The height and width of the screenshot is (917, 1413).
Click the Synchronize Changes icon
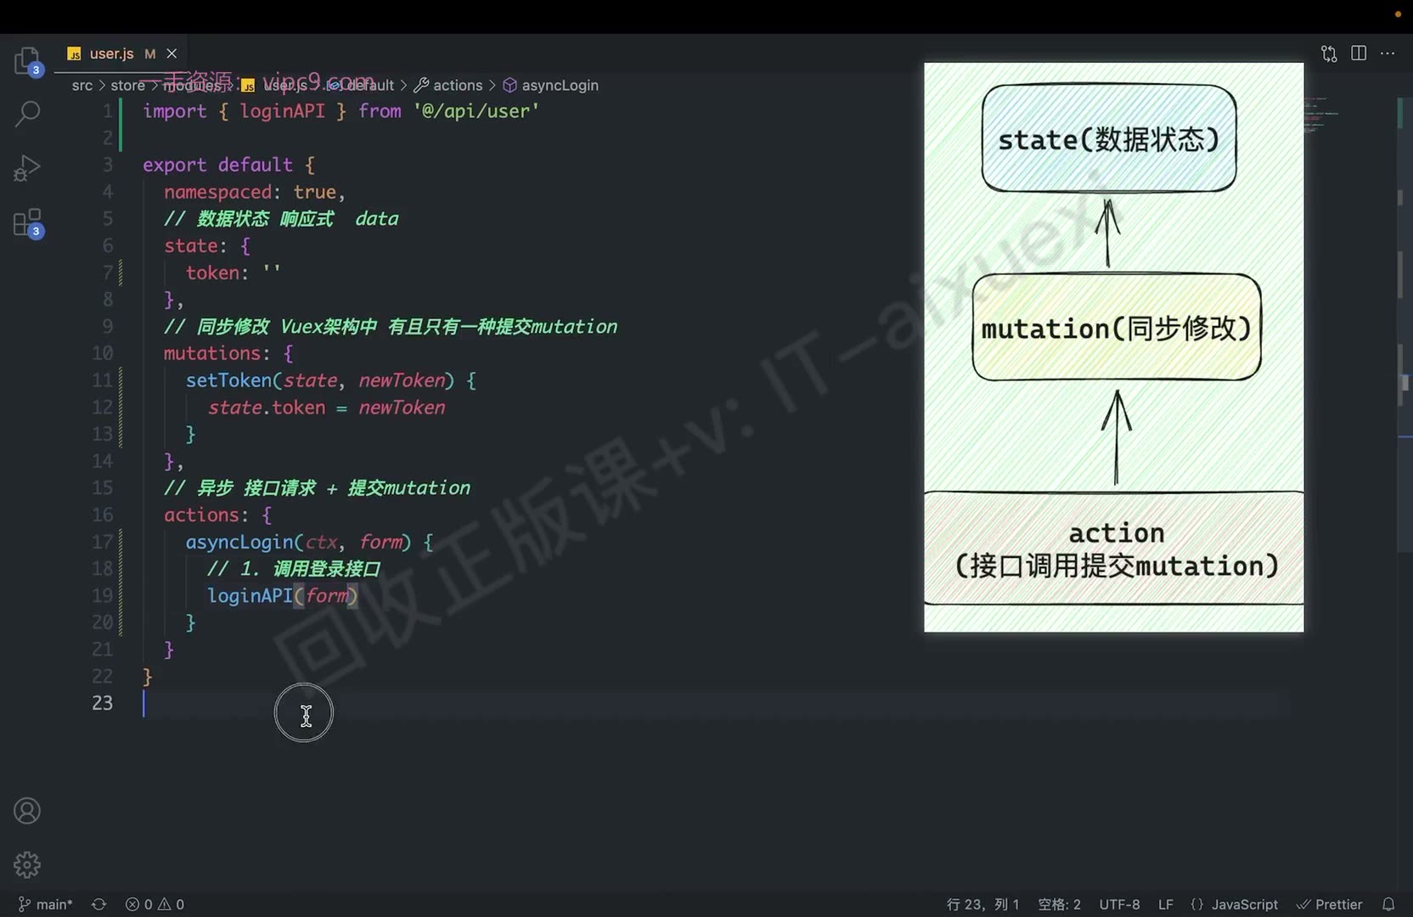point(99,904)
